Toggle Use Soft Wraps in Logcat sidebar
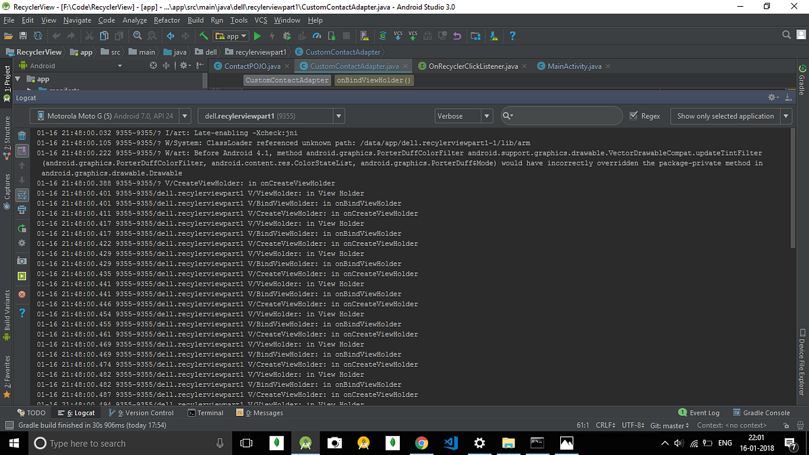 pos(22,195)
